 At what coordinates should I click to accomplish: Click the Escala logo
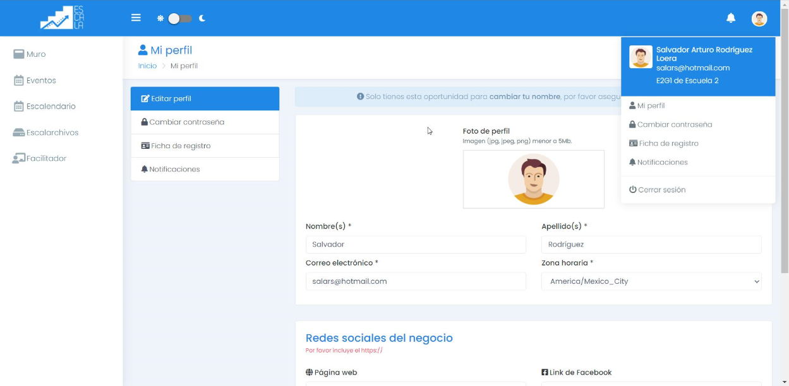click(x=62, y=18)
